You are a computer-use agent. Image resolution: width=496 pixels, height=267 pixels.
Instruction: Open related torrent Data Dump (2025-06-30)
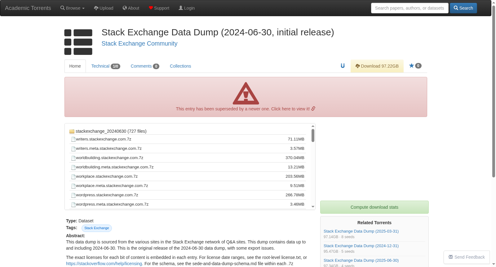361,260
